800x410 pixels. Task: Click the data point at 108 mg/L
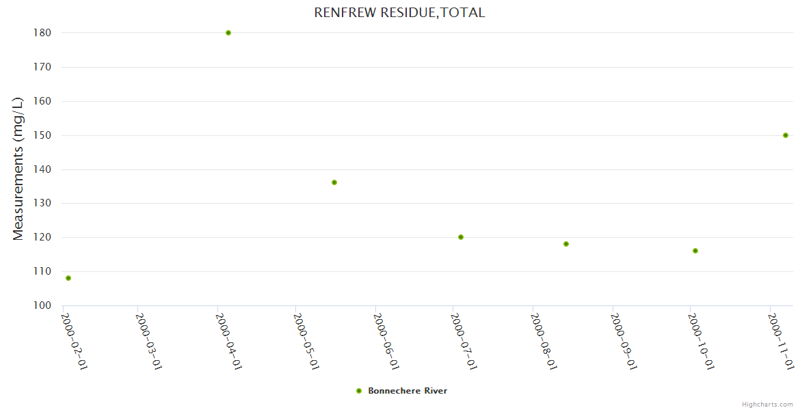coord(68,278)
